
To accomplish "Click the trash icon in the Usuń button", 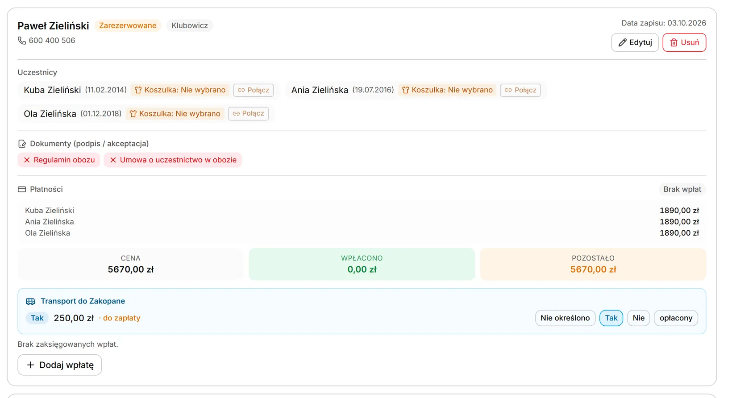I will 674,43.
